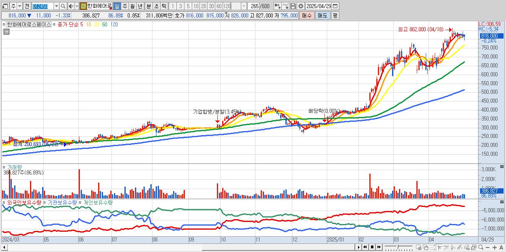Viewport: 506px width, 252px height.
Task: Click the dashed chart range icon
Action: (x=432, y=247)
